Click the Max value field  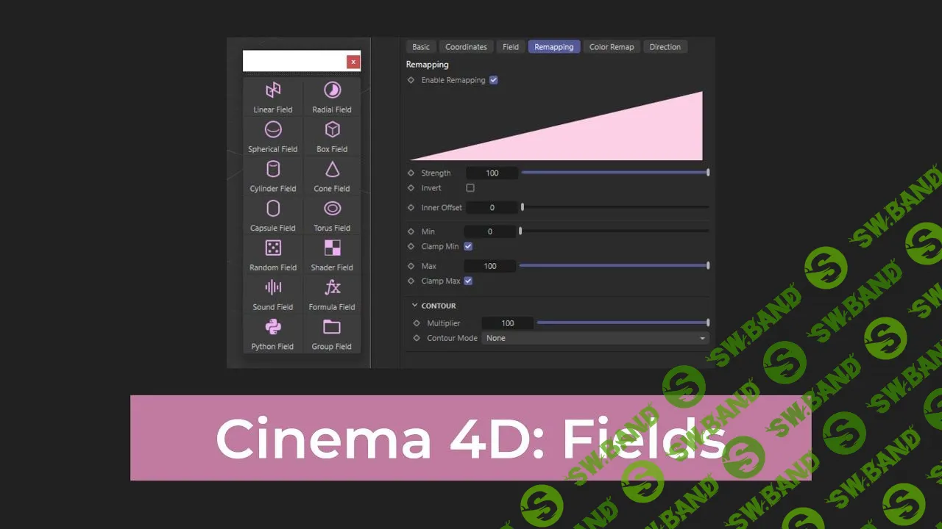pyautogui.click(x=490, y=266)
